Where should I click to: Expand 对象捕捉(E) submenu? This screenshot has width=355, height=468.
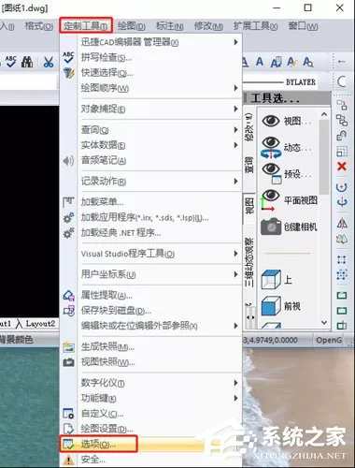(x=150, y=109)
